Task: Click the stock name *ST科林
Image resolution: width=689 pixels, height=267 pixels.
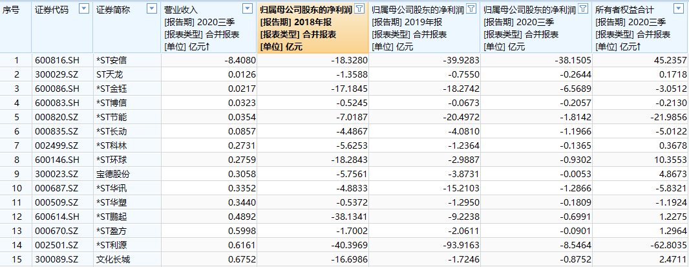Action: coord(112,146)
